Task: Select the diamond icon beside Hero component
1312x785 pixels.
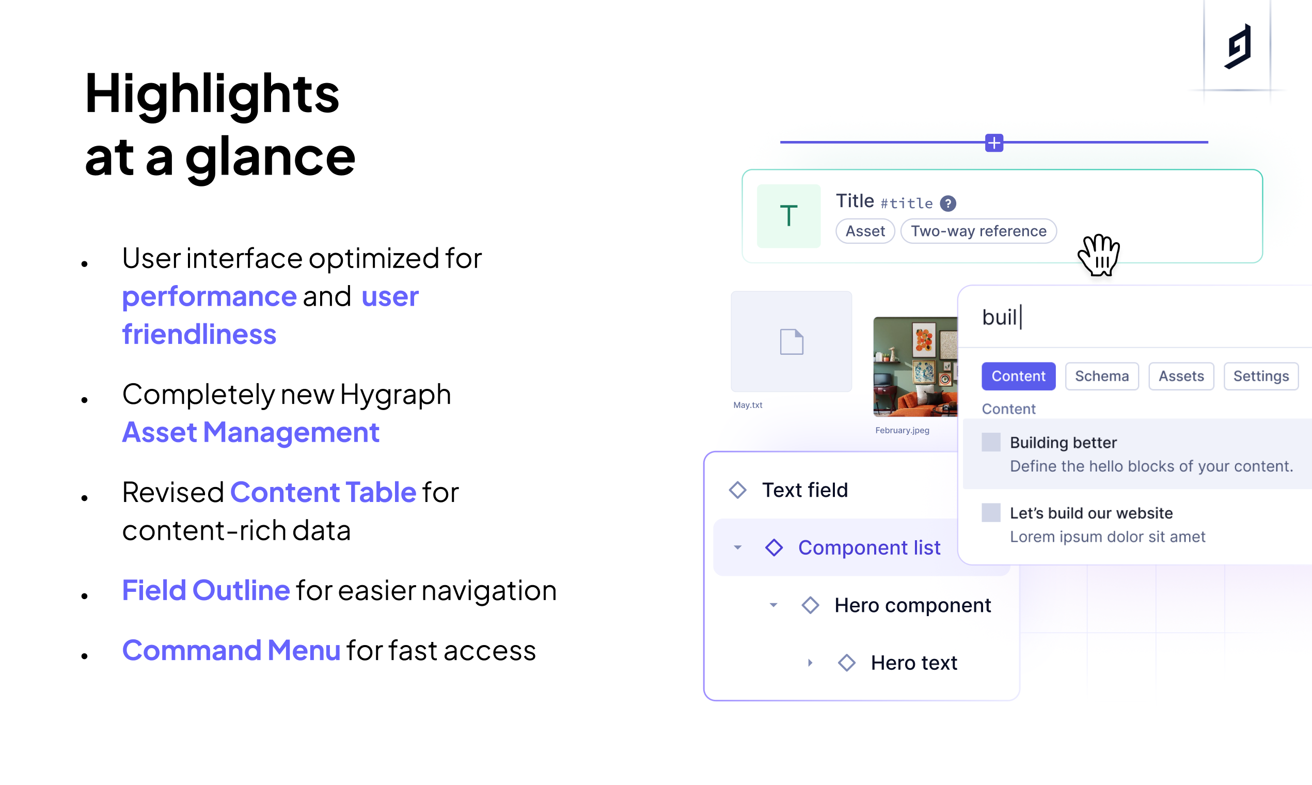Action: tap(811, 605)
